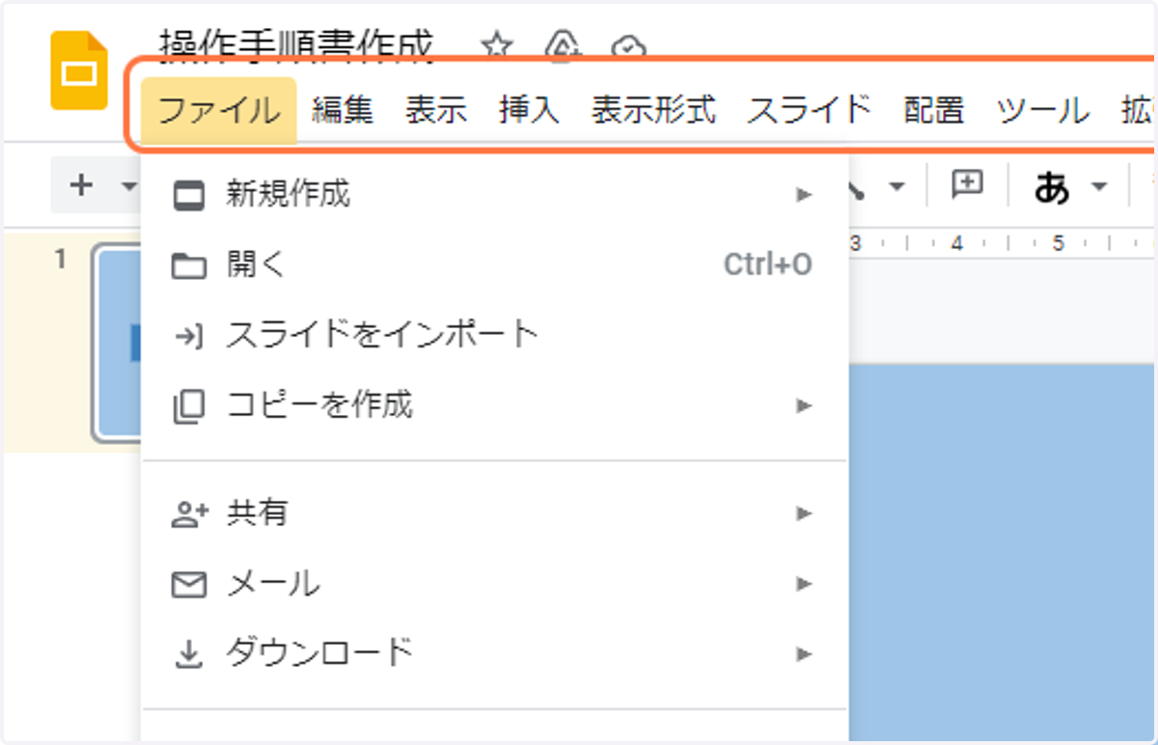The width and height of the screenshot is (1158, 745).
Task: Expand the コピーを作成 submenu arrow
Action: click(804, 405)
